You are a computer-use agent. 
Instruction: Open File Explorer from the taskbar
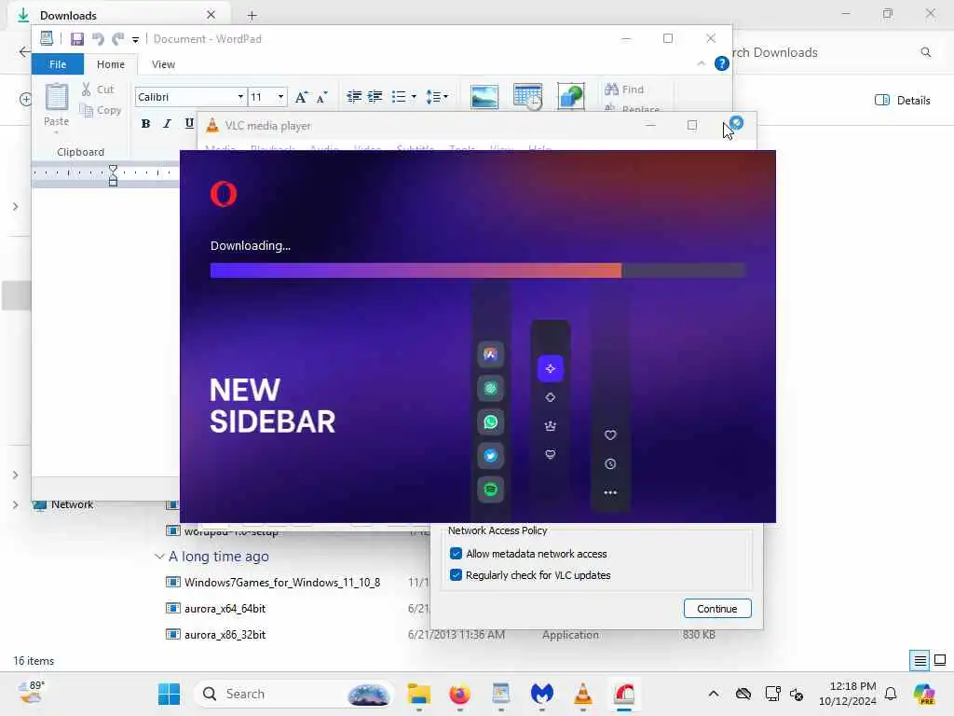pyautogui.click(x=419, y=694)
